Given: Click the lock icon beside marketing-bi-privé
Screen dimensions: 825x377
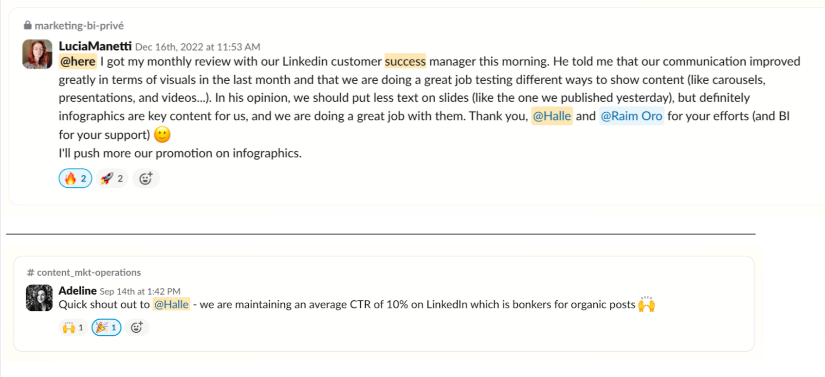Looking at the screenshot, I should pos(28,25).
